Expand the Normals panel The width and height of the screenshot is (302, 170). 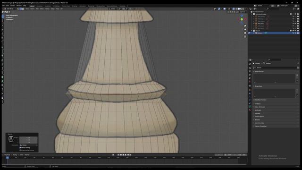pyautogui.click(x=258, y=113)
